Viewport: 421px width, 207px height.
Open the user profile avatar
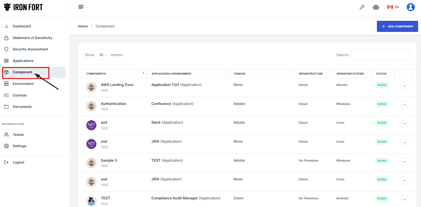(410, 7)
